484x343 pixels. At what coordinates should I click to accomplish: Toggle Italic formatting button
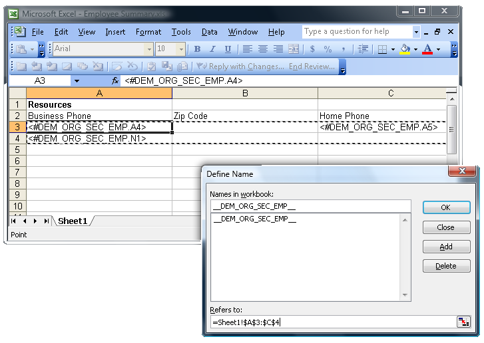212,49
